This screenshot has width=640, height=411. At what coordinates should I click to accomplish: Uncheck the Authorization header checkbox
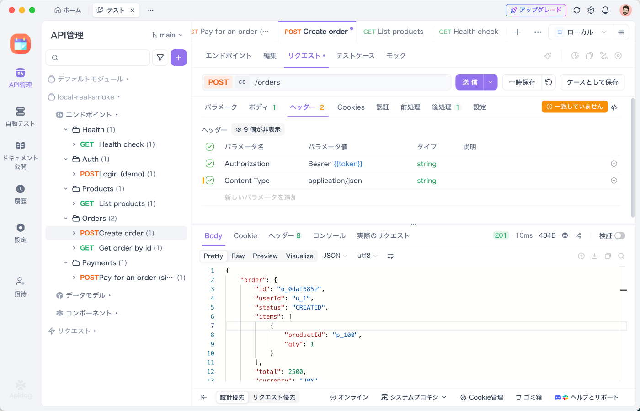(210, 164)
